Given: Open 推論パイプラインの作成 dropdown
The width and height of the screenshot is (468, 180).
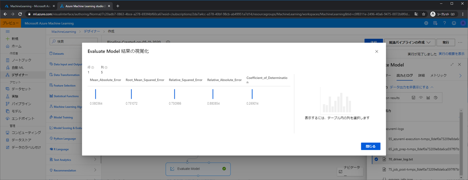Looking at the screenshot, I should coord(409,42).
